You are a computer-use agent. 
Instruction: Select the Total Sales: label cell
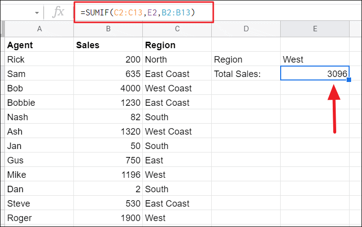(245, 74)
